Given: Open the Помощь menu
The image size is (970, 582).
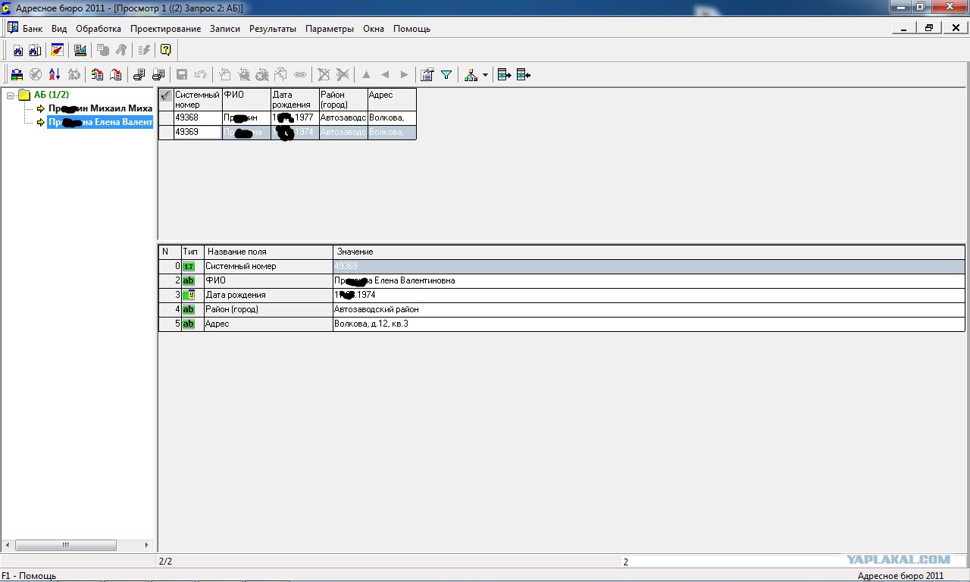Looking at the screenshot, I should click(x=411, y=29).
